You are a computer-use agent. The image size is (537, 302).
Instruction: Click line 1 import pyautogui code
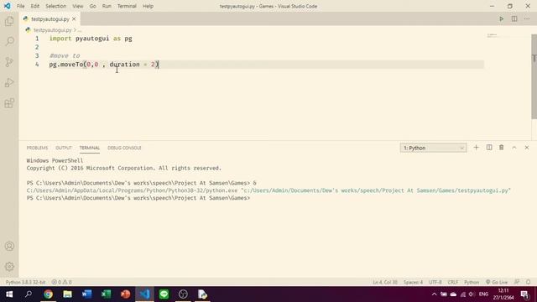[x=91, y=39]
